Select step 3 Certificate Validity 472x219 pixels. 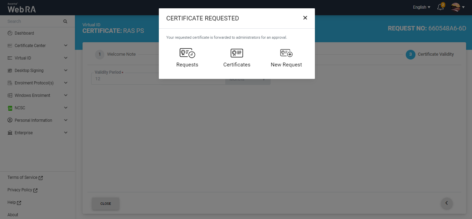click(x=430, y=54)
